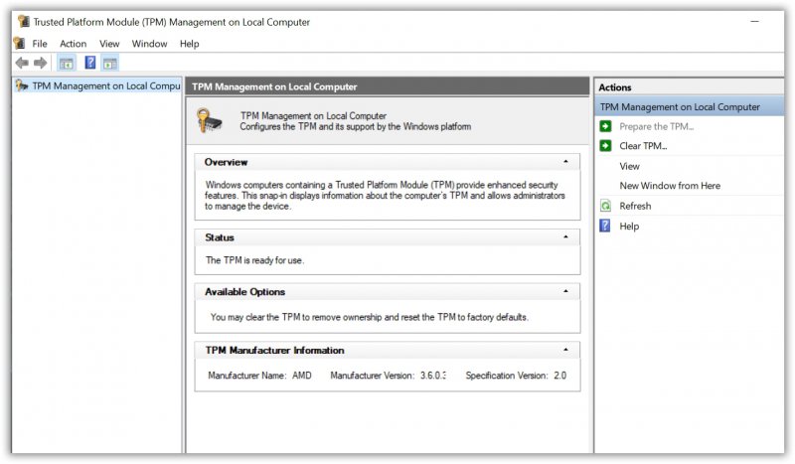Click New Window from Here action
795x464 pixels.
coord(670,186)
